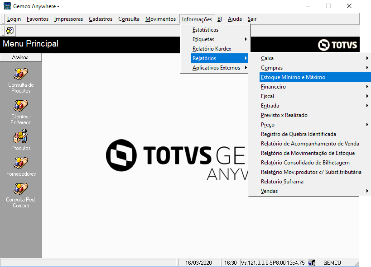Viewport: 371px width, 267px height.
Task: Expand the Etiquetas submenu
Action: click(x=220, y=39)
